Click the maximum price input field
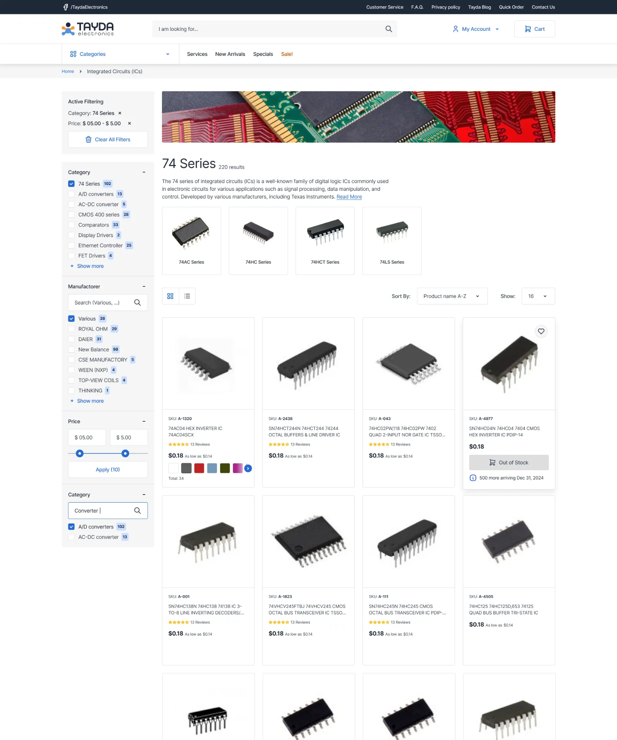 [129, 437]
